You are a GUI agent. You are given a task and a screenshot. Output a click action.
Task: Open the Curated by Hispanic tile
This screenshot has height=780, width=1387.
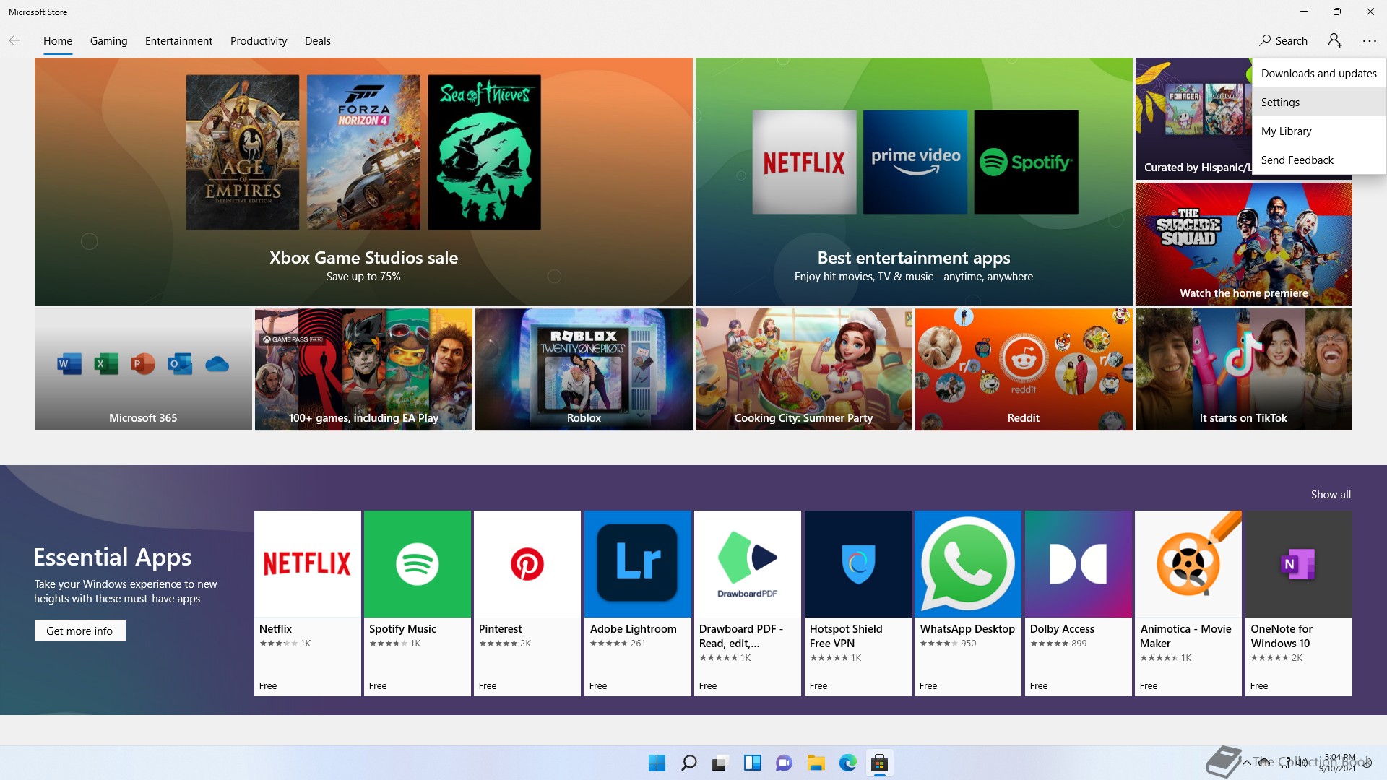(x=1193, y=119)
